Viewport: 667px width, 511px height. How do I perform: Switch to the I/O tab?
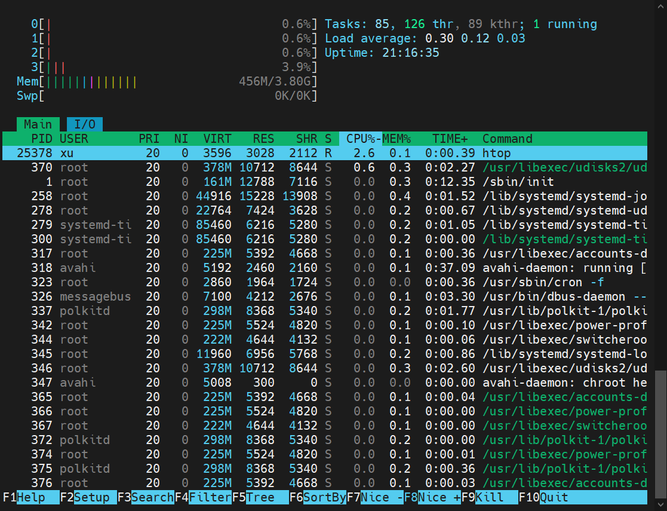pyautogui.click(x=85, y=124)
